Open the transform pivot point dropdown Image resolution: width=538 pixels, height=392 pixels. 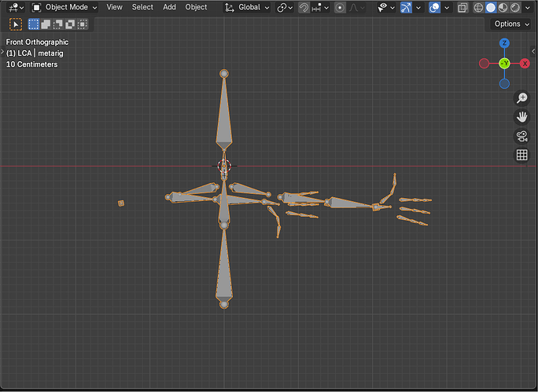pos(285,7)
